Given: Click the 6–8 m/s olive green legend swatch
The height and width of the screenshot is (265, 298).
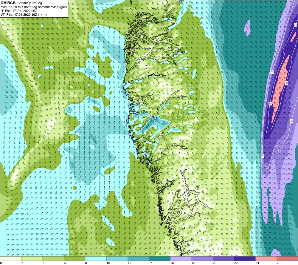Looking at the screenshot, I should pos(74,259).
